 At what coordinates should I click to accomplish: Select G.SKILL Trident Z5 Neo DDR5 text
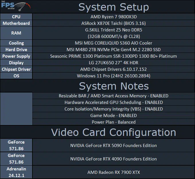(114, 30)
